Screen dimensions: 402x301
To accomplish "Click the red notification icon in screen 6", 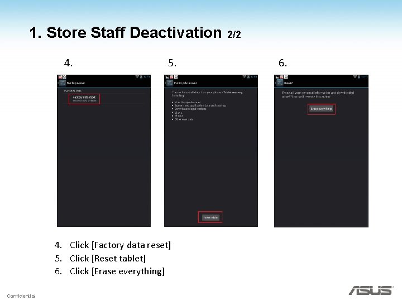I will pos(281,77).
